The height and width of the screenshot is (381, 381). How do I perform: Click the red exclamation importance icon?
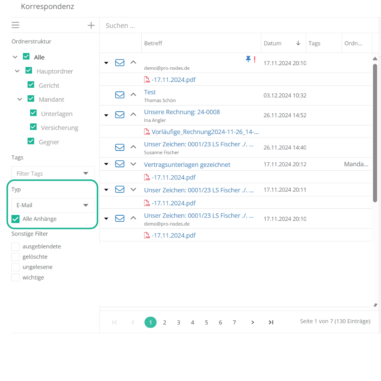(x=255, y=59)
